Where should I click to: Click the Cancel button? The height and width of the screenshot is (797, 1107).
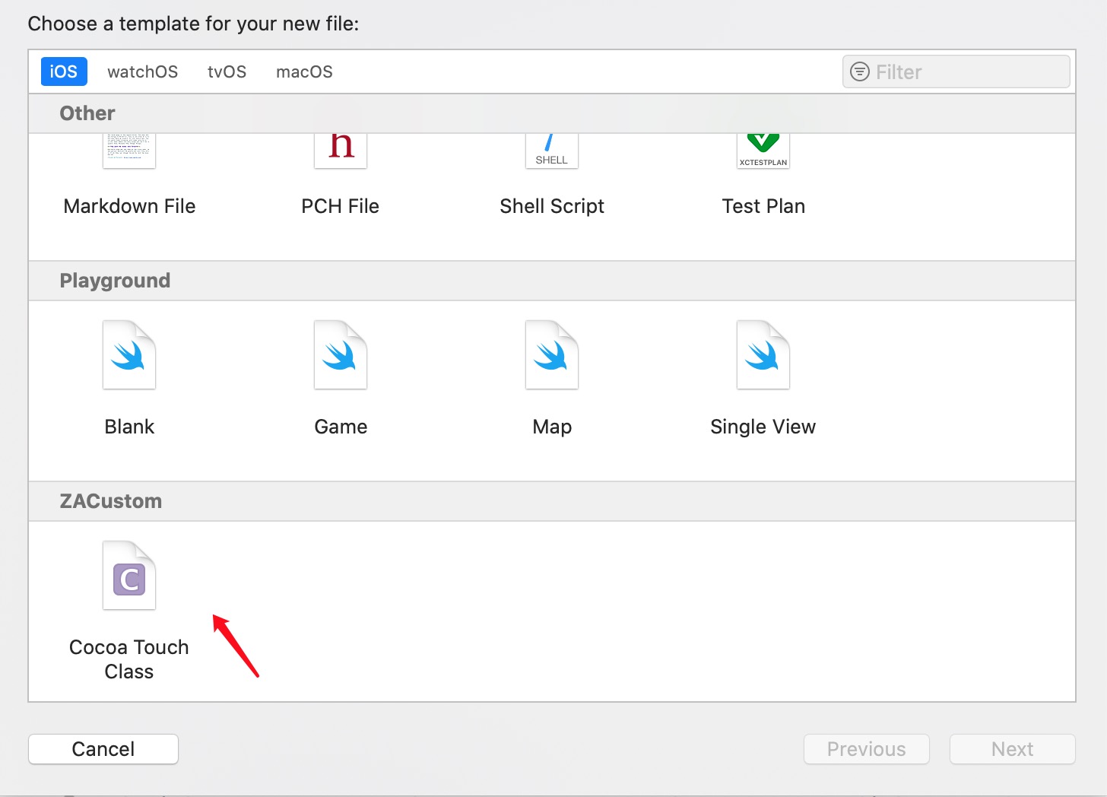click(x=103, y=749)
